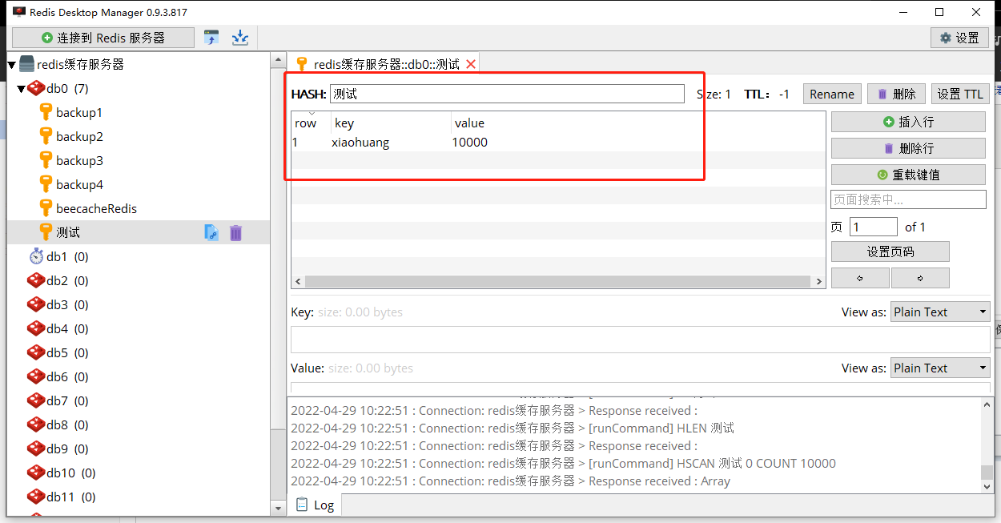Click the Redis Desktop Manager title icon

pos(18,12)
